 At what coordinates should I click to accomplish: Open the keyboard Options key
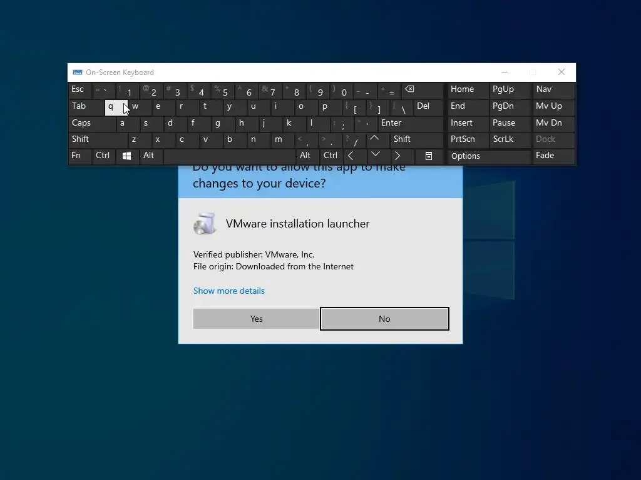point(490,156)
